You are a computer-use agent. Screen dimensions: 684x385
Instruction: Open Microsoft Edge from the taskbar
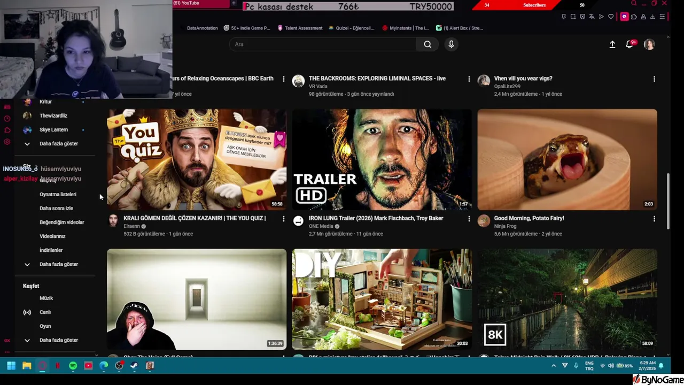104,366
